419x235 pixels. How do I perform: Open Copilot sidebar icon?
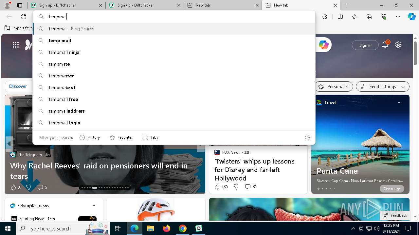[411, 17]
